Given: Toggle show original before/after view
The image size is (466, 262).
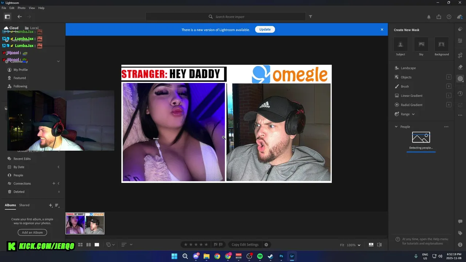Looking at the screenshot, I should (x=379, y=245).
